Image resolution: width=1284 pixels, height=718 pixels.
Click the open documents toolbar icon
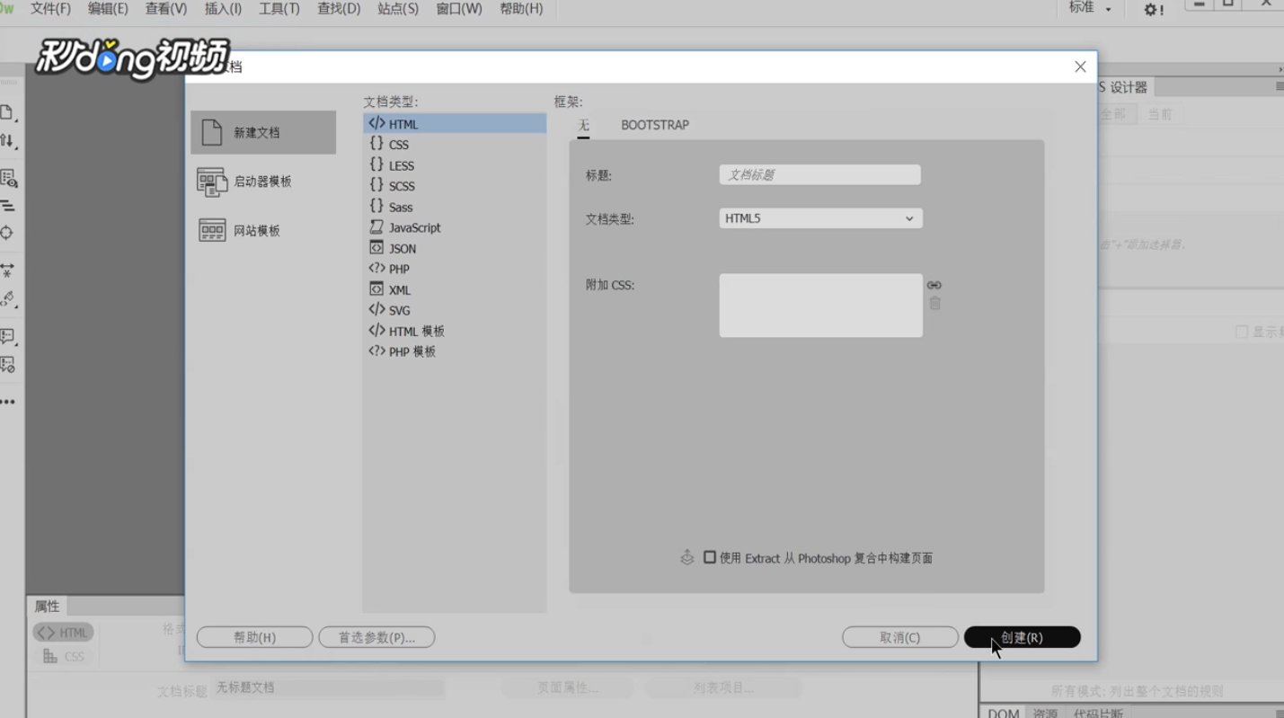(x=7, y=112)
